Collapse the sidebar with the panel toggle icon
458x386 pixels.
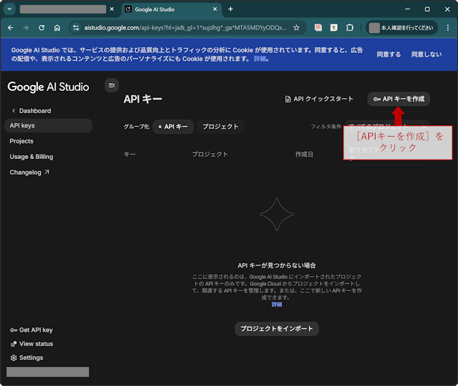111,85
